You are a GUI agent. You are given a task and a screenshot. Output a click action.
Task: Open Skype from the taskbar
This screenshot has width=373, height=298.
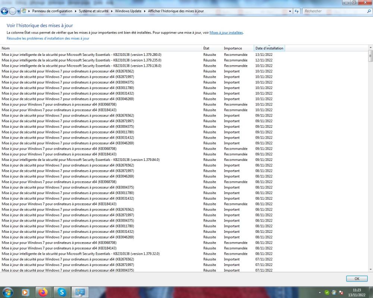(x=62, y=292)
